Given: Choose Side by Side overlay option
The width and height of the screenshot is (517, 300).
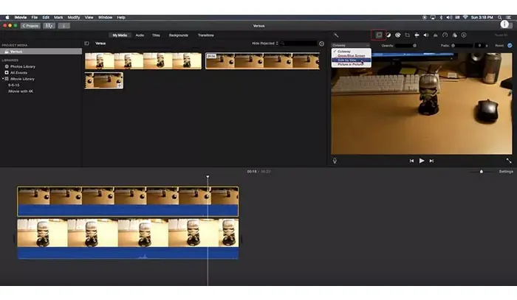Looking at the screenshot, I should click(x=351, y=60).
